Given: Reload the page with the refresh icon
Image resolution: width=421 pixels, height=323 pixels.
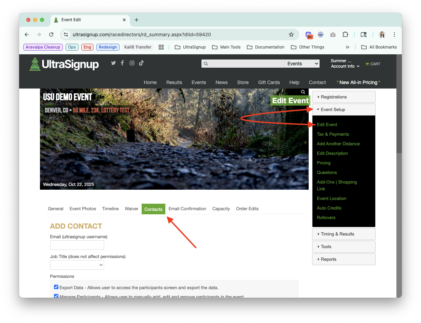Looking at the screenshot, I should 51,35.
